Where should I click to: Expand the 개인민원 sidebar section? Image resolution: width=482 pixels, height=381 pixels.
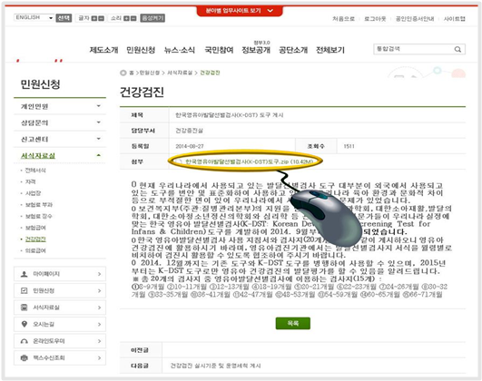point(60,106)
